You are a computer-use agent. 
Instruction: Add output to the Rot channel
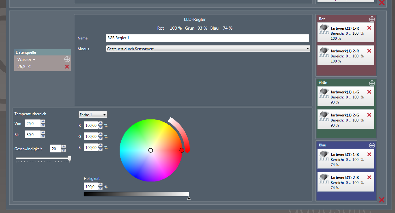click(372, 19)
